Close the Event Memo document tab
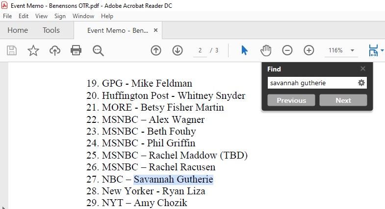Screen dimensions: 385x209 coord(155,30)
